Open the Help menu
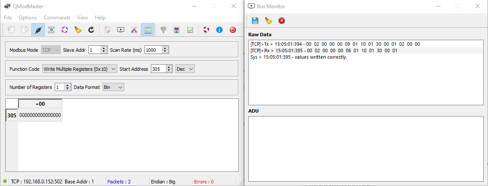This screenshot has width=488, height=186. click(x=100, y=17)
